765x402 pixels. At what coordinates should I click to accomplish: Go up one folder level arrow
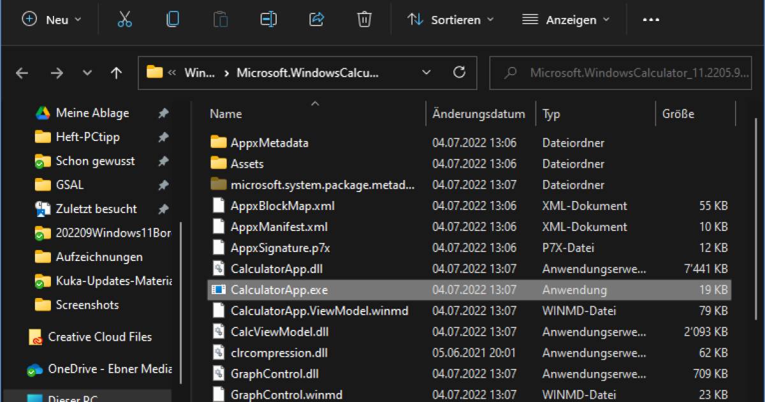pyautogui.click(x=116, y=73)
